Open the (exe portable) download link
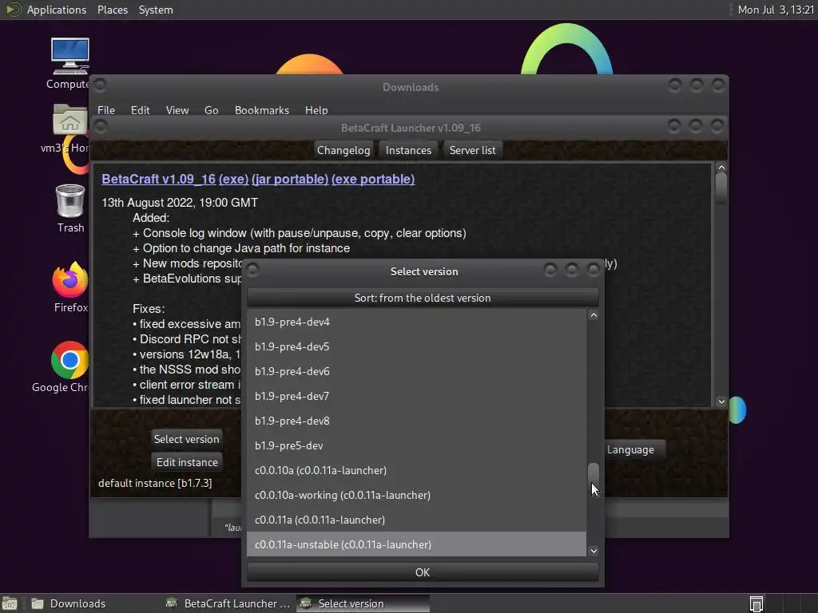The image size is (818, 613). 373,179
